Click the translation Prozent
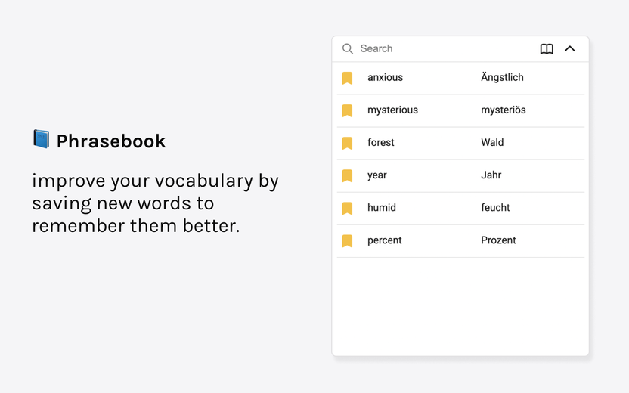Screen dimensions: 629x393 [x=498, y=240]
